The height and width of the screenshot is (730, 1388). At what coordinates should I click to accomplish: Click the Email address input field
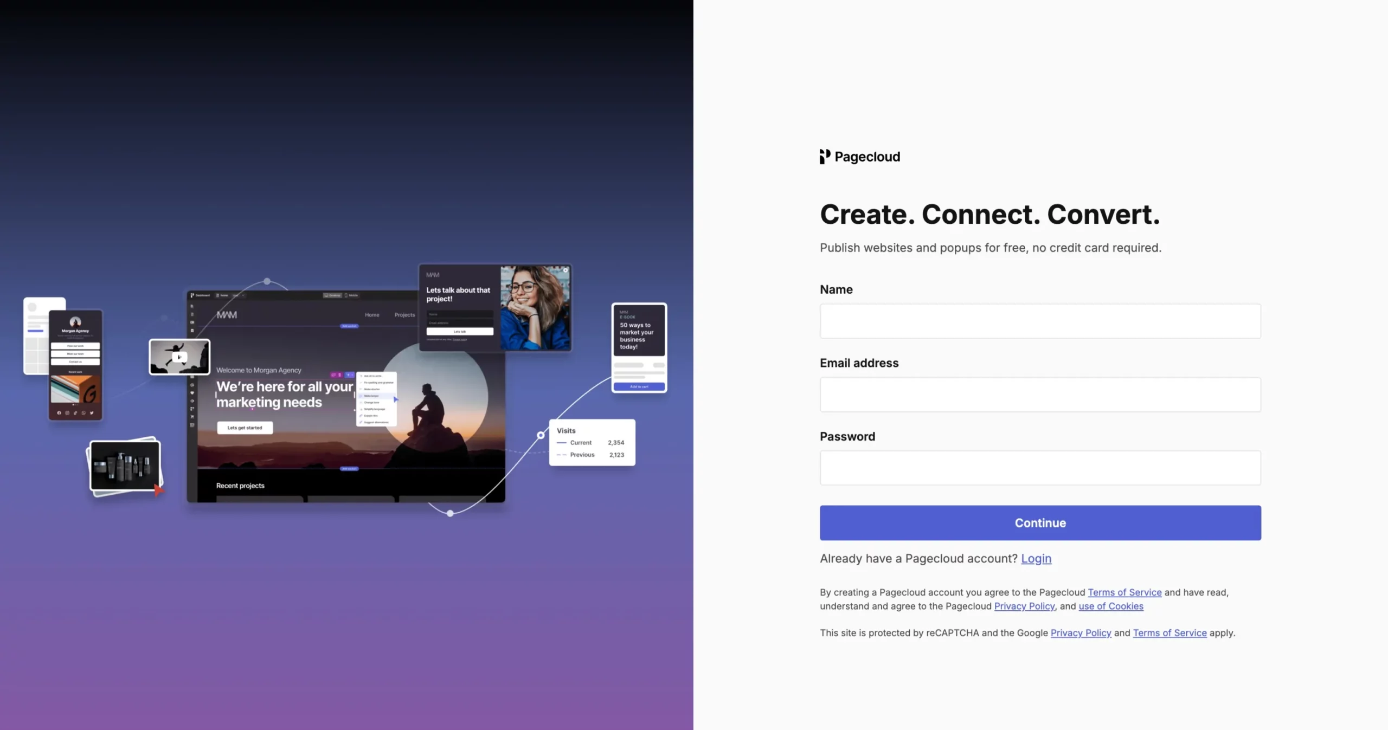pos(1040,395)
